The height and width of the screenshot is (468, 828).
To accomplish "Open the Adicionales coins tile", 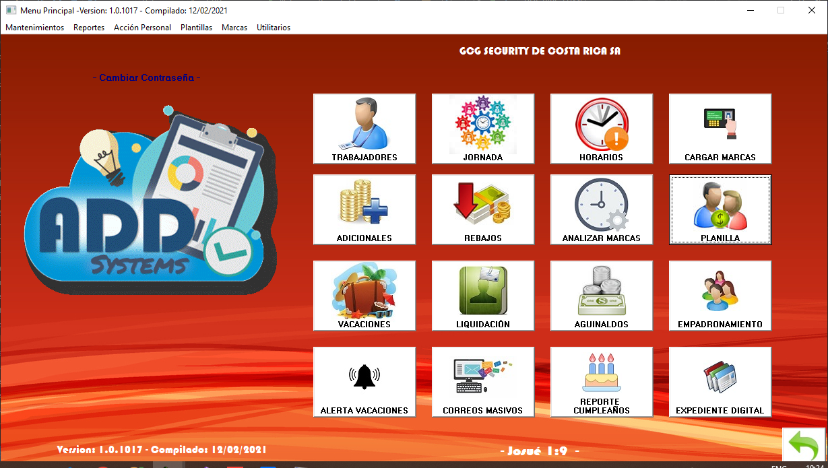I will pyautogui.click(x=364, y=209).
